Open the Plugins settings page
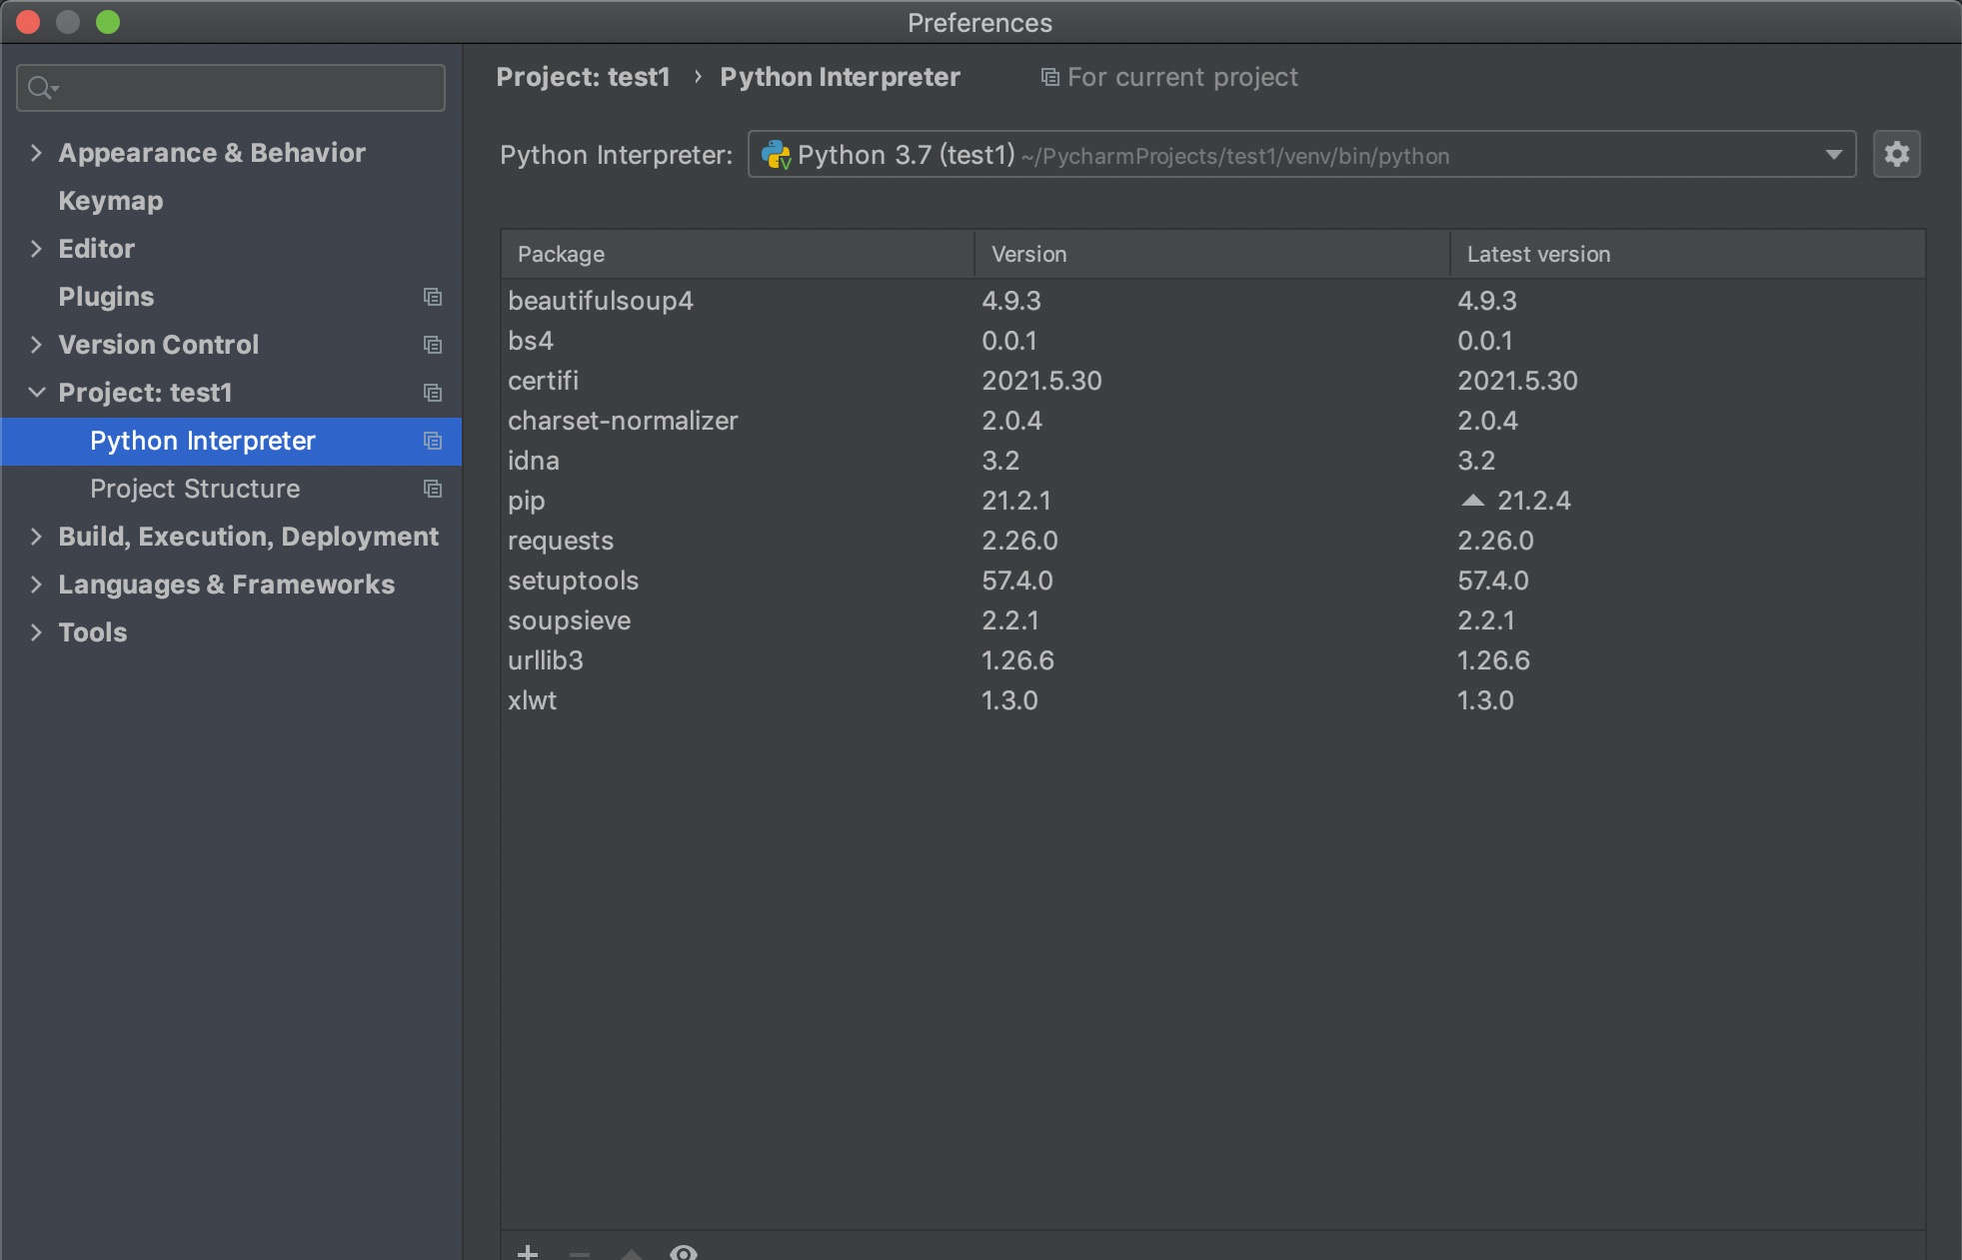 106,297
